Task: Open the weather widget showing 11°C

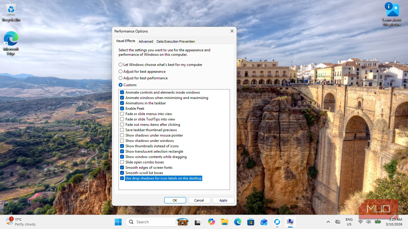Action: click(x=21, y=222)
